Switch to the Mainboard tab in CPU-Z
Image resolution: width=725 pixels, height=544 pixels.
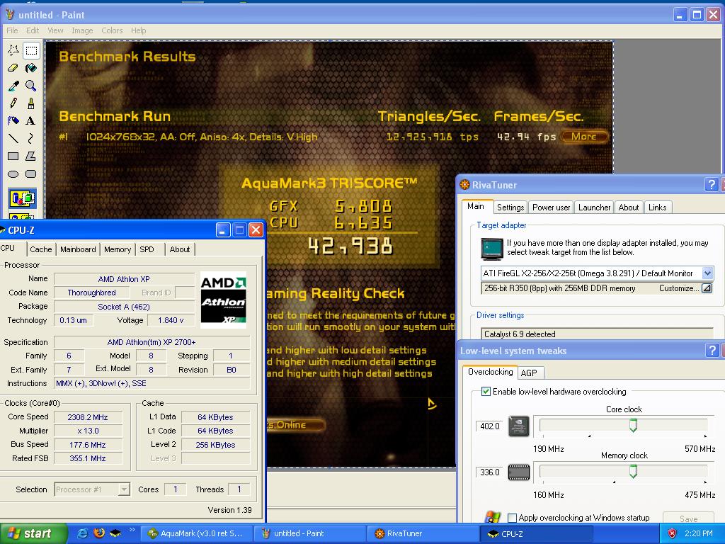pyautogui.click(x=78, y=249)
